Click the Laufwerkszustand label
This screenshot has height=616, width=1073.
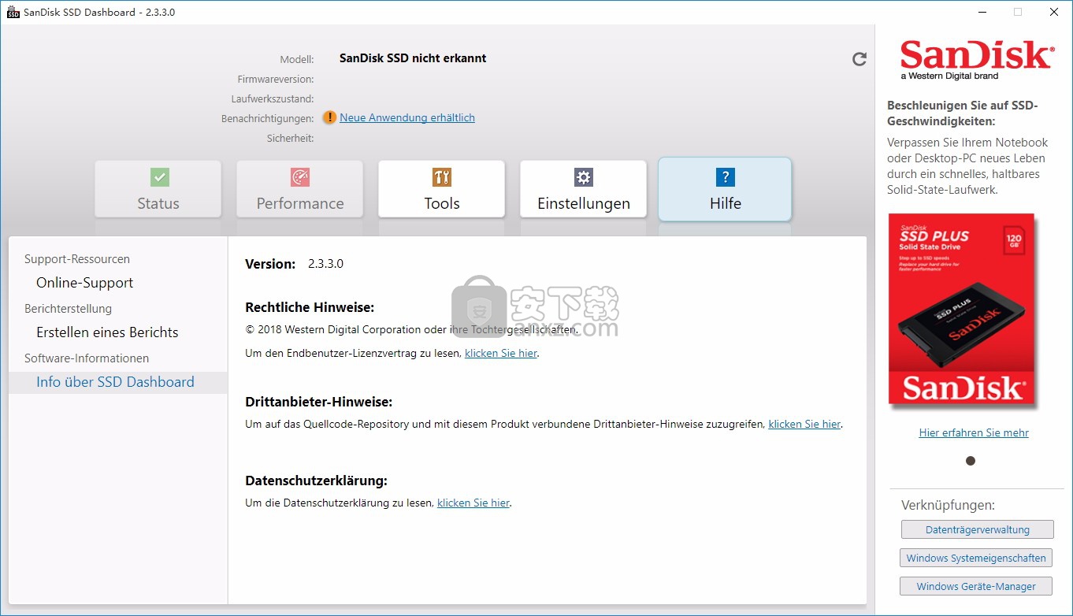pyautogui.click(x=273, y=99)
